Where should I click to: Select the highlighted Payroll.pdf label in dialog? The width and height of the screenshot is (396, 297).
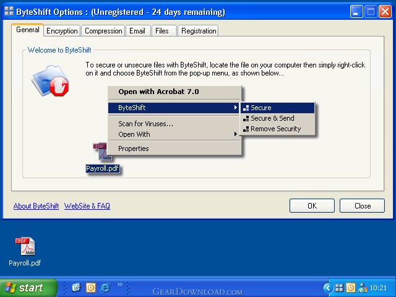102,168
